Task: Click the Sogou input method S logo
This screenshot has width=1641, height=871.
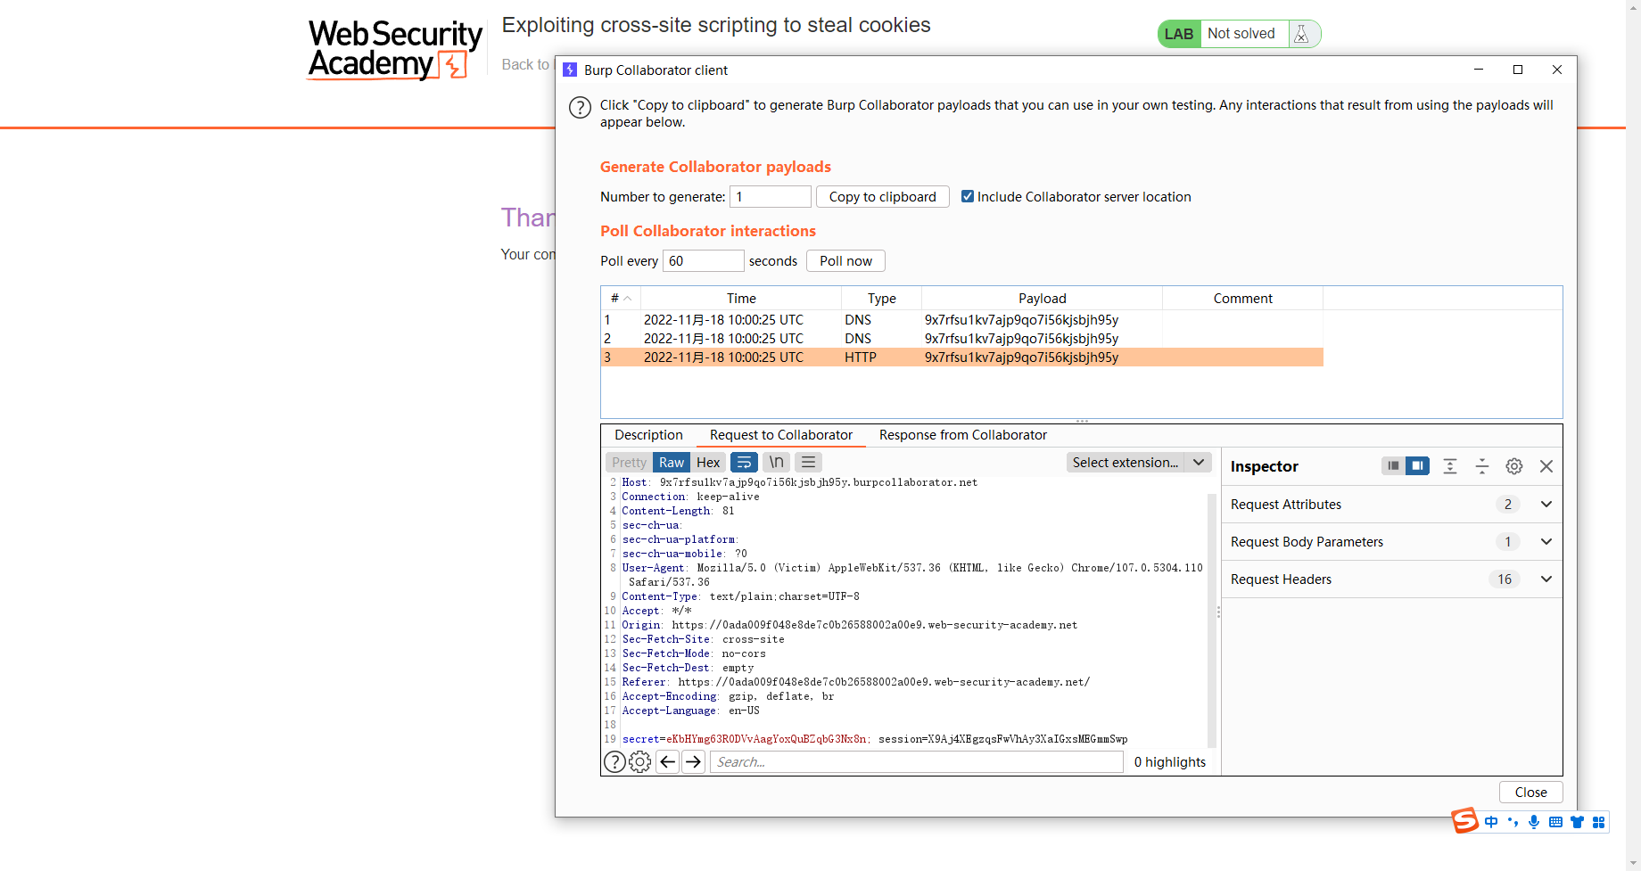Action: click(1464, 820)
